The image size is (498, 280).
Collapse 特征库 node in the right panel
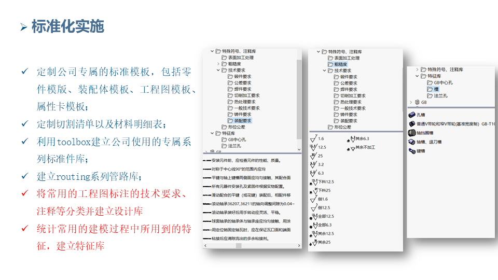(417, 76)
